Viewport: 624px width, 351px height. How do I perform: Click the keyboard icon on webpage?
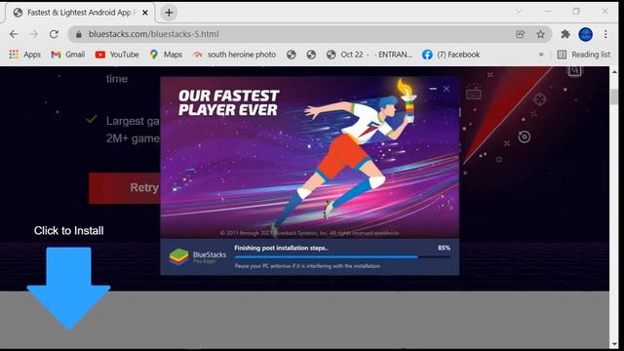pos(474,94)
